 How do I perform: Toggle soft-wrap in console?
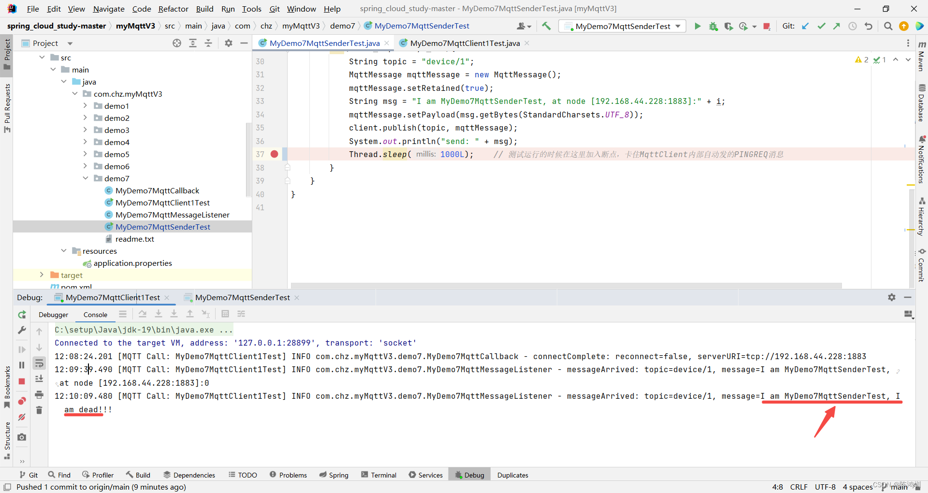[39, 363]
